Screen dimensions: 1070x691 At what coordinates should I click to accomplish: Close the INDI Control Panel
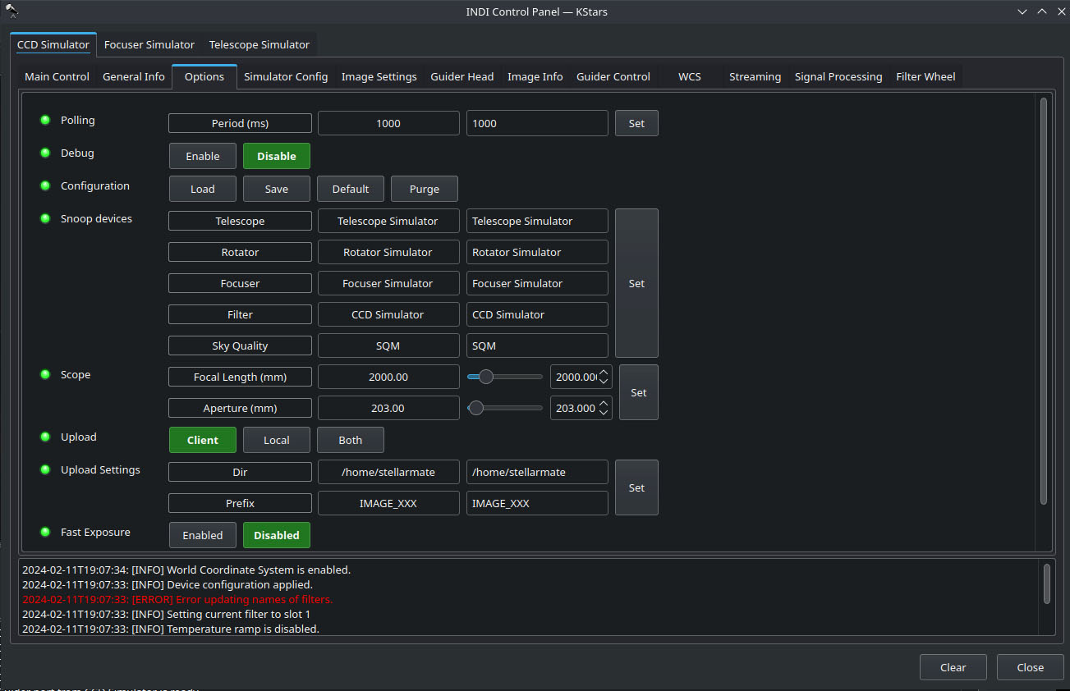pos(1030,667)
